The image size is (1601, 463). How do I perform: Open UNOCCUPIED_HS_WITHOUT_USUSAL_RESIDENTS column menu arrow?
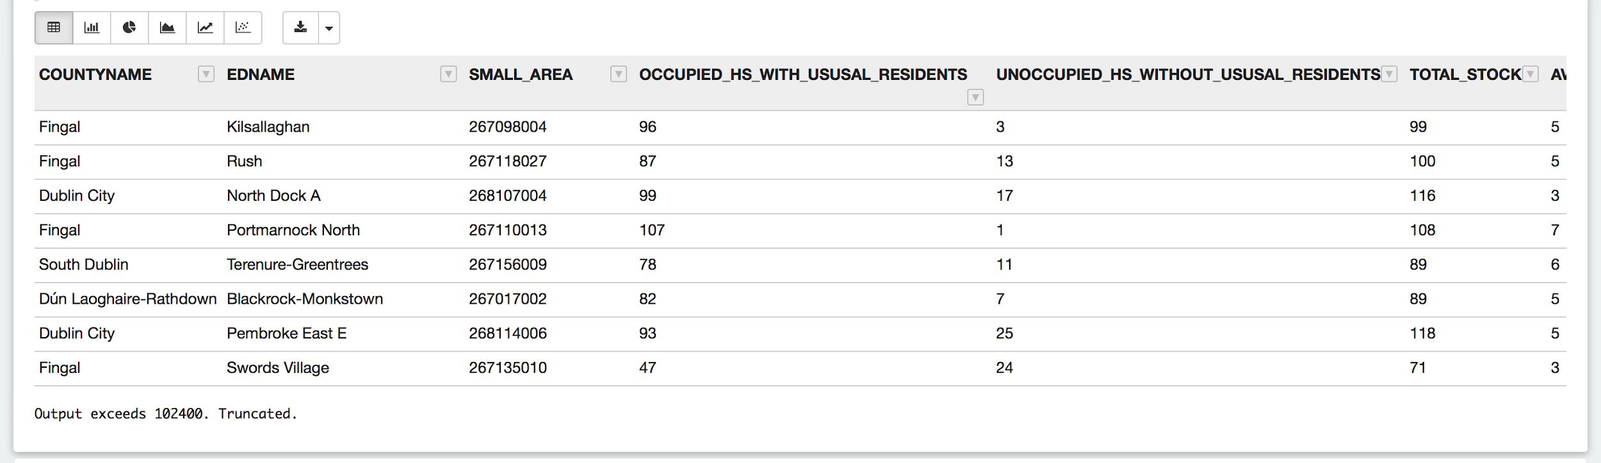coord(1388,74)
